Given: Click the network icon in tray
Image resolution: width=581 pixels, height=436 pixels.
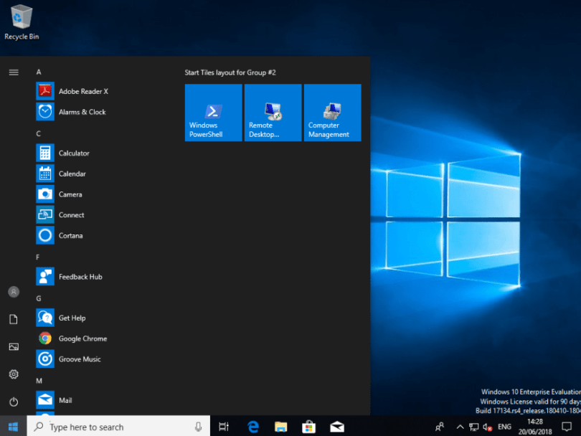Looking at the screenshot, I should tap(473, 427).
